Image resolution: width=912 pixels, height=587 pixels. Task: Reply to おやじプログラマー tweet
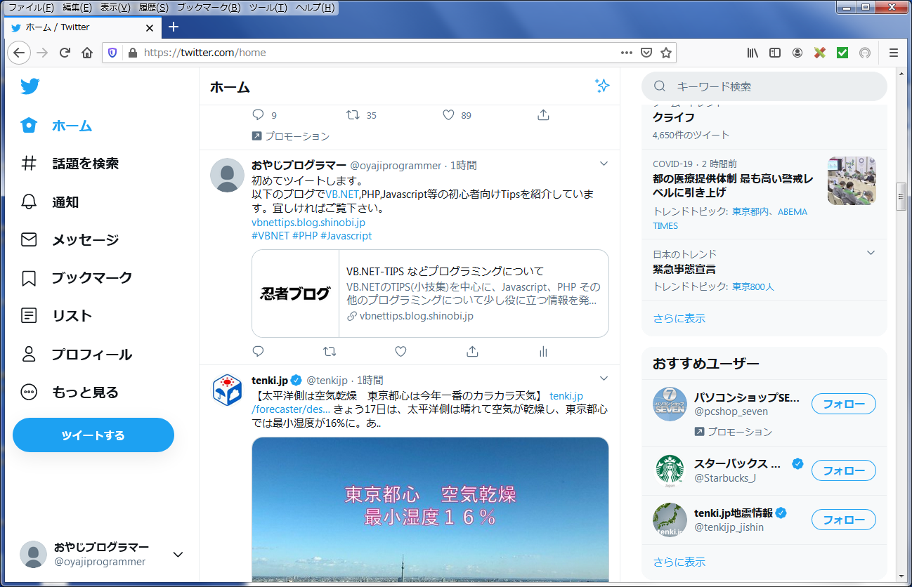tap(258, 351)
